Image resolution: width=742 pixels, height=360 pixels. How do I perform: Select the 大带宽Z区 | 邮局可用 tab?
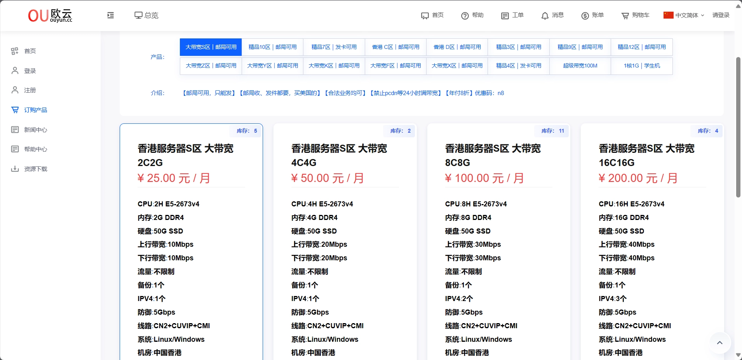211,66
